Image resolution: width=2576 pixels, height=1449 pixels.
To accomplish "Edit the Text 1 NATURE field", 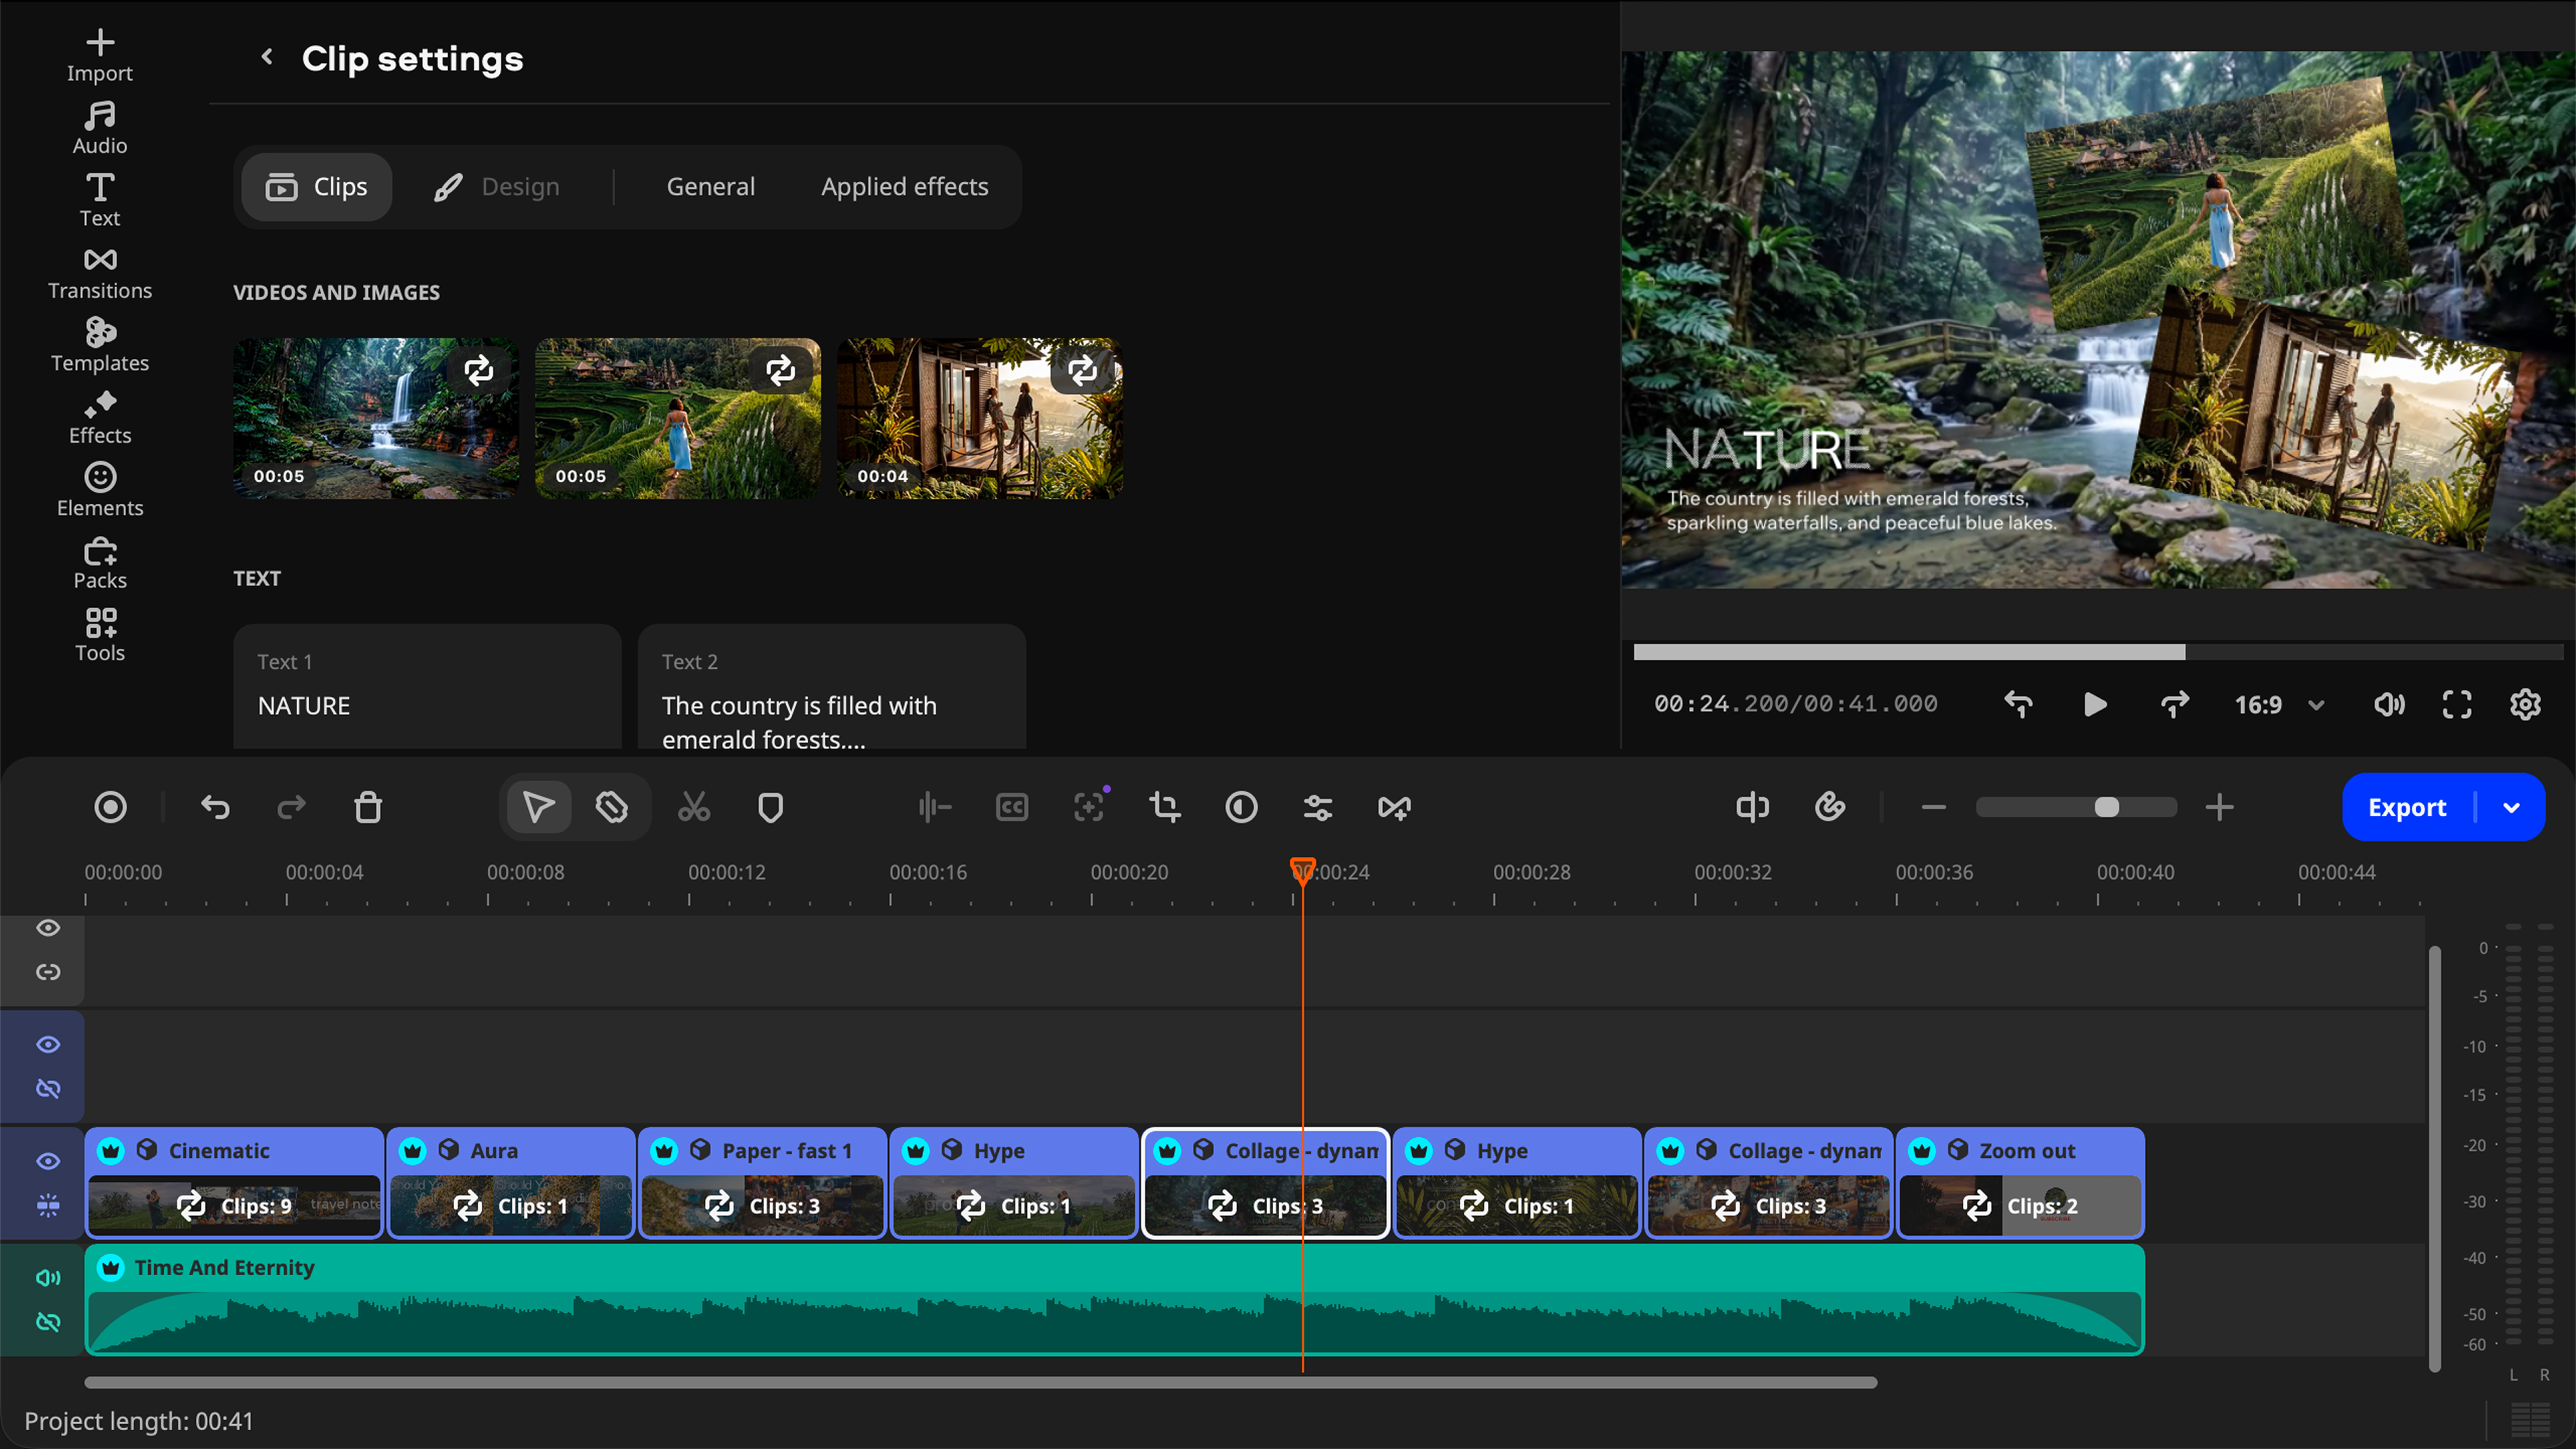I will [x=427, y=687].
